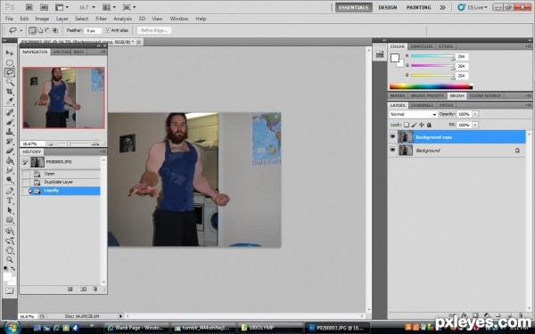Select the Painting workspace
The image size is (535, 334).
pyautogui.click(x=419, y=7)
